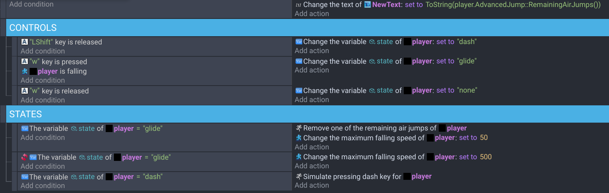This screenshot has width=609, height=193.
Task: Add condition under player is falling
Action: click(43, 80)
